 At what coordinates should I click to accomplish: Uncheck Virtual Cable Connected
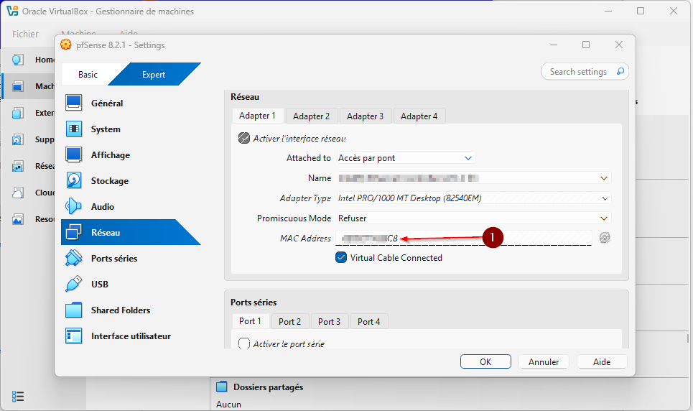tap(341, 257)
